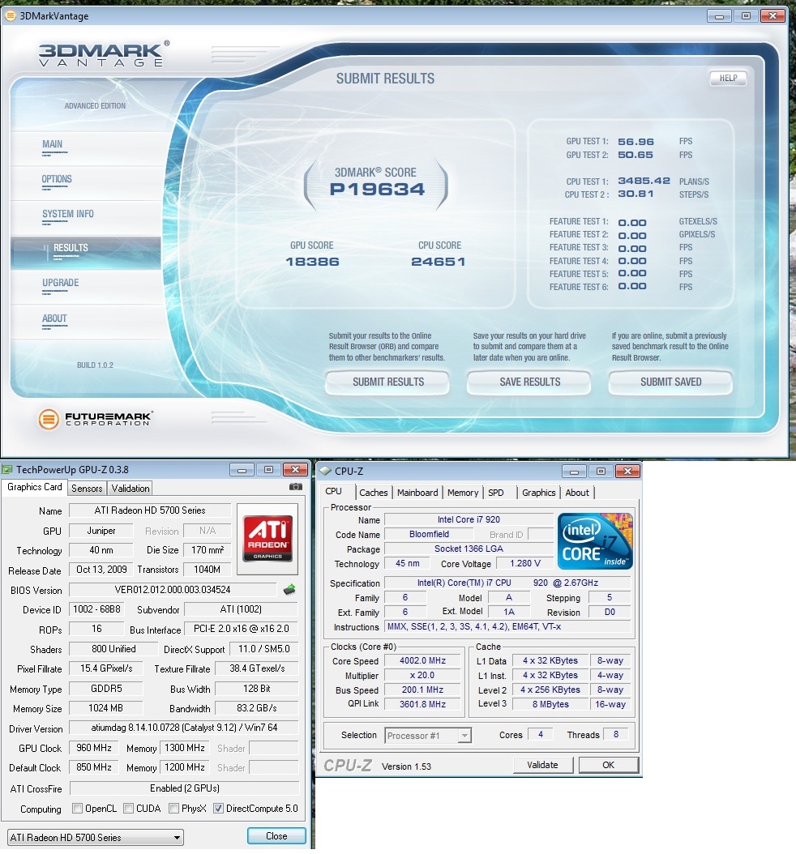
Task: Select RESULTS in 3DMark sidebar
Action: [x=86, y=253]
